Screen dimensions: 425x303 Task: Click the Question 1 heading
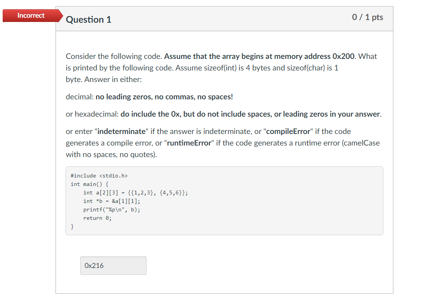(88, 19)
